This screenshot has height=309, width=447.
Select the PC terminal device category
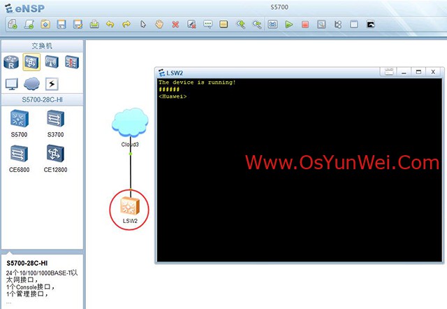point(12,84)
